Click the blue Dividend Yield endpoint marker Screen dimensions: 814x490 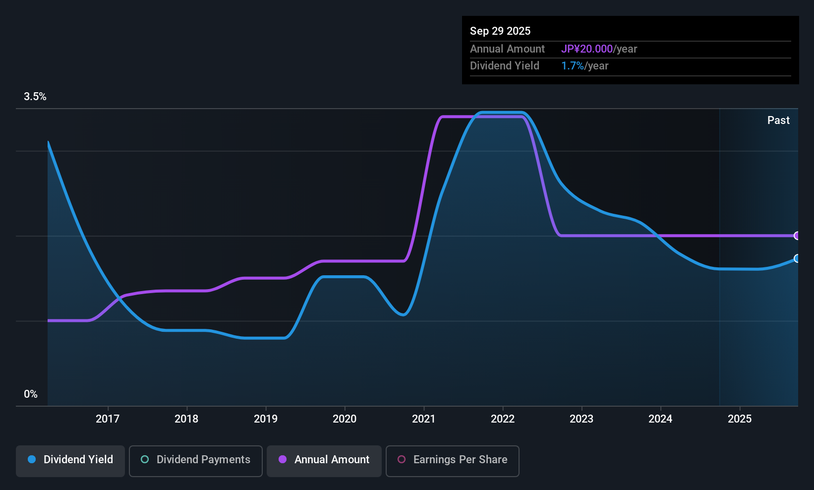pos(797,258)
